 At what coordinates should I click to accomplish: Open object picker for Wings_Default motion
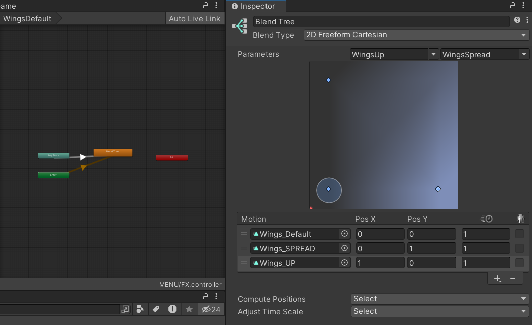tap(345, 234)
